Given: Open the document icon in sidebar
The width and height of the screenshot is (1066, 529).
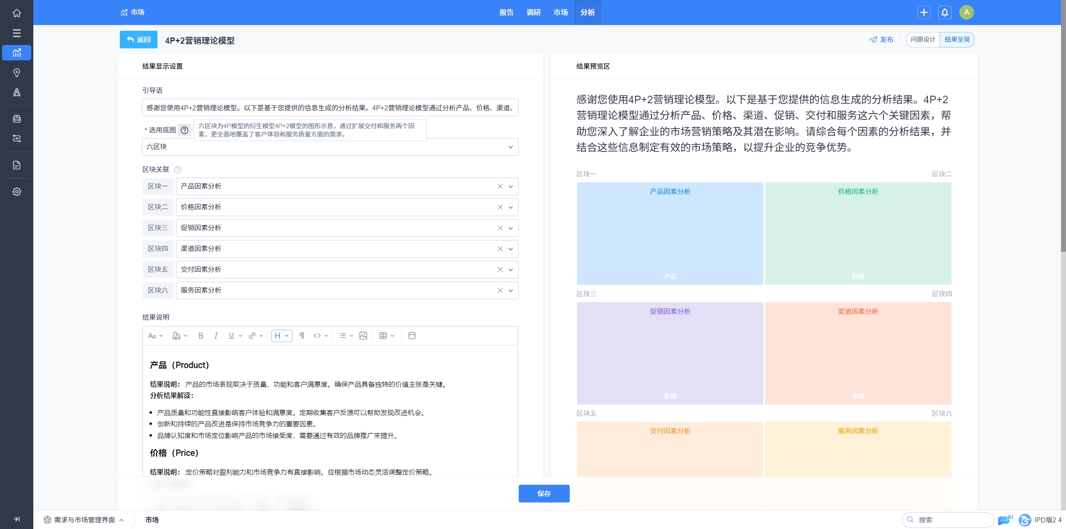Looking at the screenshot, I should pos(17,165).
